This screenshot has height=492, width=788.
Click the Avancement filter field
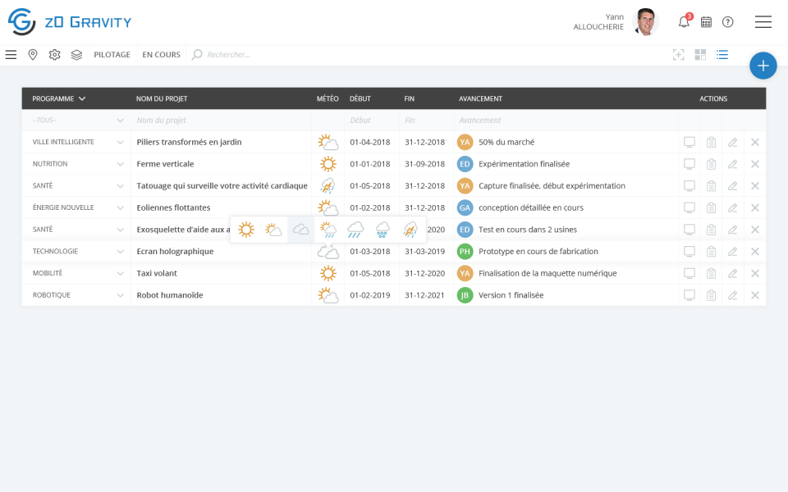coord(566,121)
